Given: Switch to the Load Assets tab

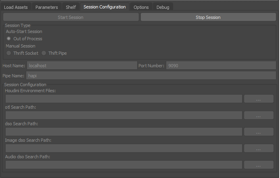Looking at the screenshot, I should click(x=16, y=7).
